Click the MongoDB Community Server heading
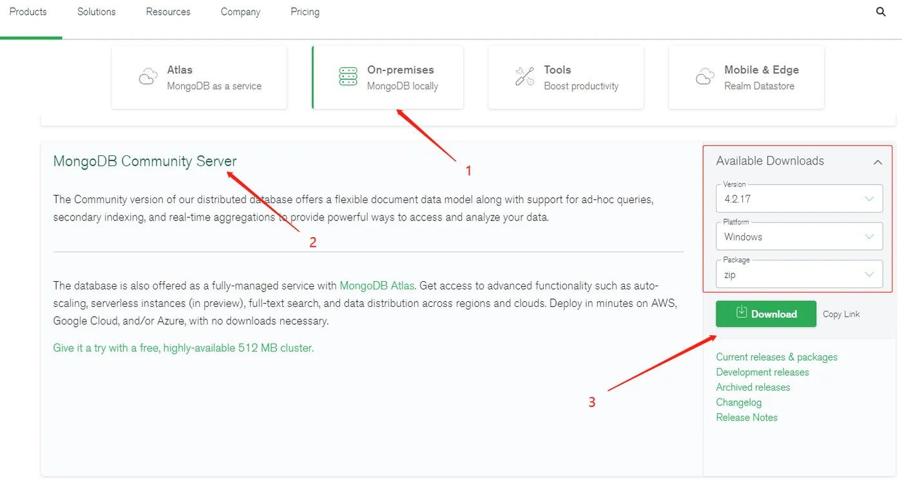 (x=145, y=161)
